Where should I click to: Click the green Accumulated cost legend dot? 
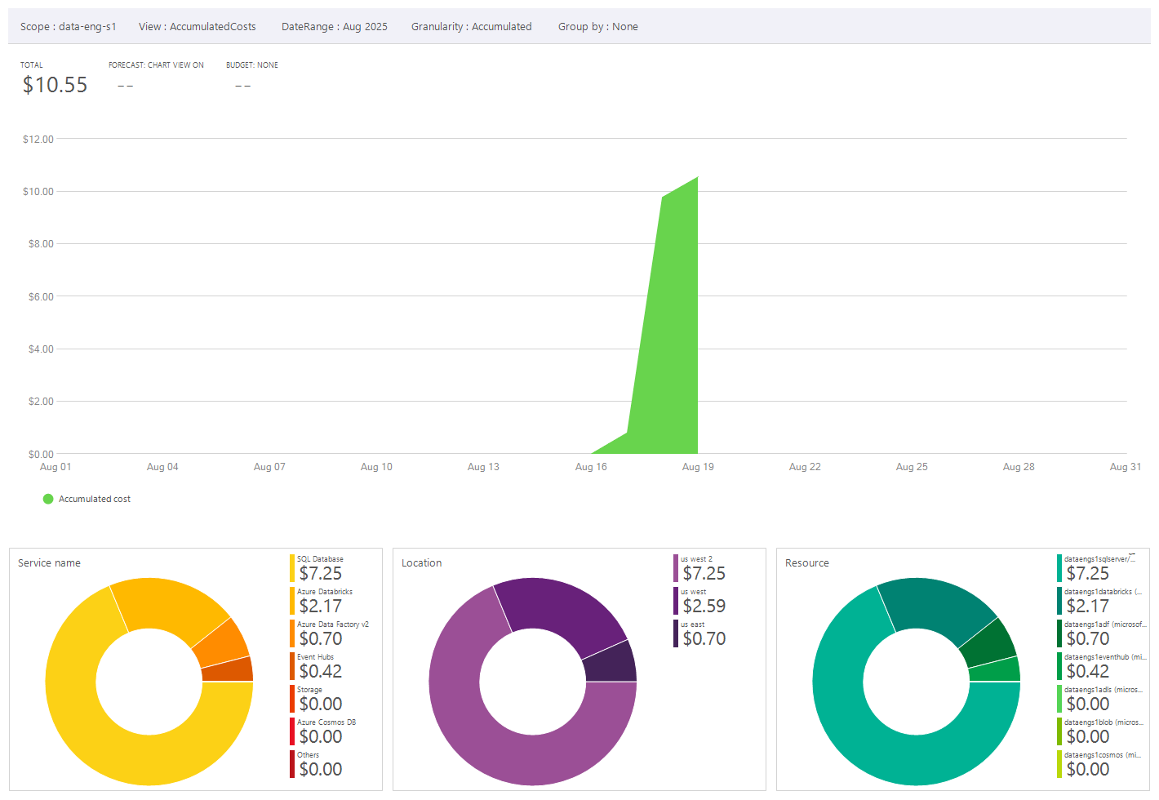tap(48, 499)
